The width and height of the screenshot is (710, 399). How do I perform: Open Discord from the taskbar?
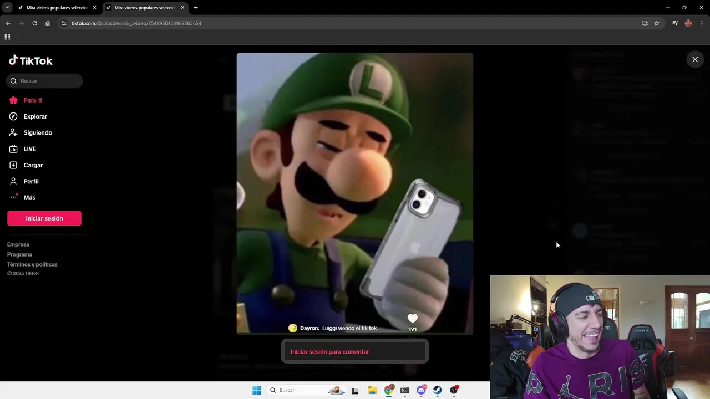[x=422, y=390]
